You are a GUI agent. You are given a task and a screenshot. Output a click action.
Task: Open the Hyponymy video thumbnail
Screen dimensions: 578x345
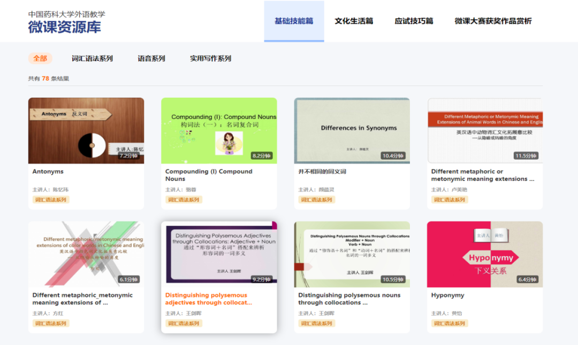[x=484, y=254]
